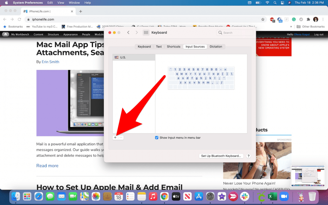Image resolution: width=328 pixels, height=205 pixels.
Task: Open Photos from the Dock
Action: (x=96, y=197)
